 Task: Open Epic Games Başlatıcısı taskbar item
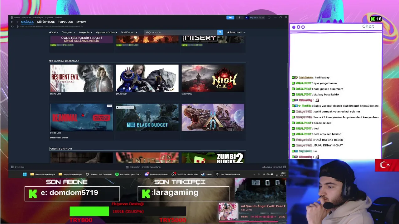pos(228,174)
